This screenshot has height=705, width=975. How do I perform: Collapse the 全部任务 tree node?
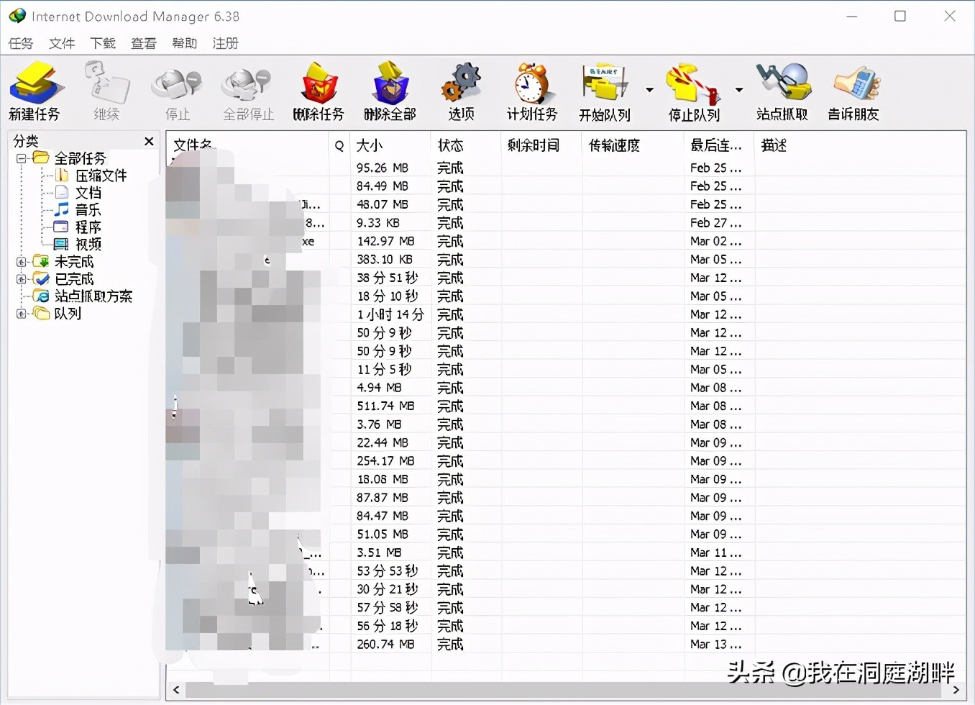point(22,158)
